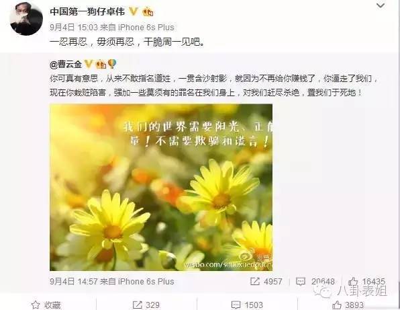Like this post with thumbs-up 3893
The width and height of the screenshot is (400, 310).
(348, 305)
